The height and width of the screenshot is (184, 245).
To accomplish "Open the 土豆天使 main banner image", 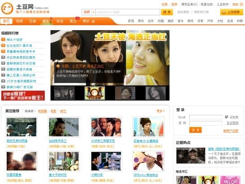I will (110, 58).
